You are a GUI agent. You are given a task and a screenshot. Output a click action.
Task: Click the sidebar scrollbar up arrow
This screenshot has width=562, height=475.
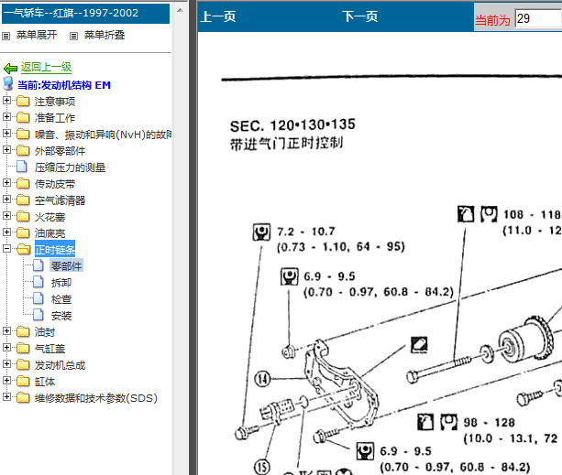(x=181, y=10)
